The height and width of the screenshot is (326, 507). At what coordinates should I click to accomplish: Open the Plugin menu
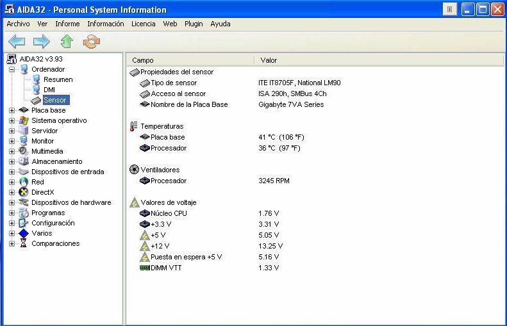(194, 24)
